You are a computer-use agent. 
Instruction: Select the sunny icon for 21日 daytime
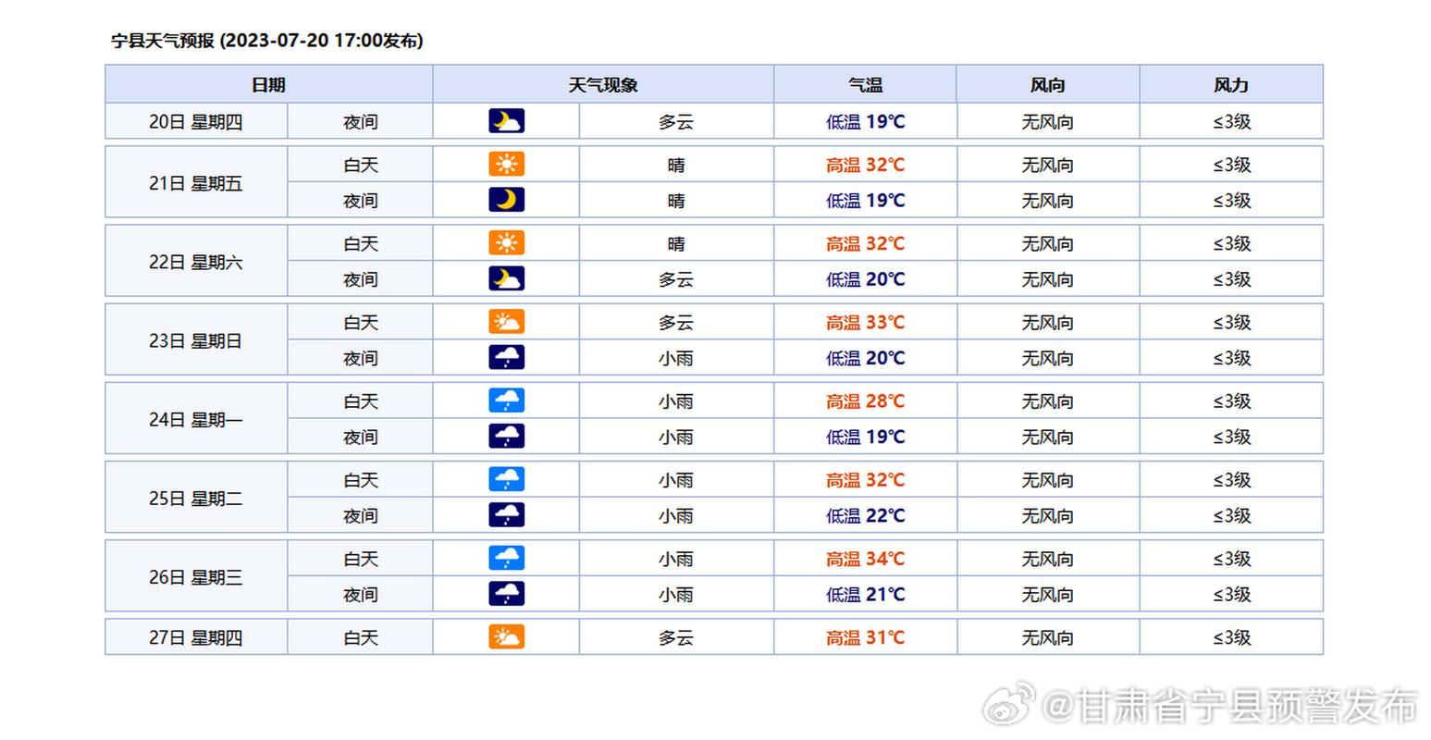pos(507,164)
